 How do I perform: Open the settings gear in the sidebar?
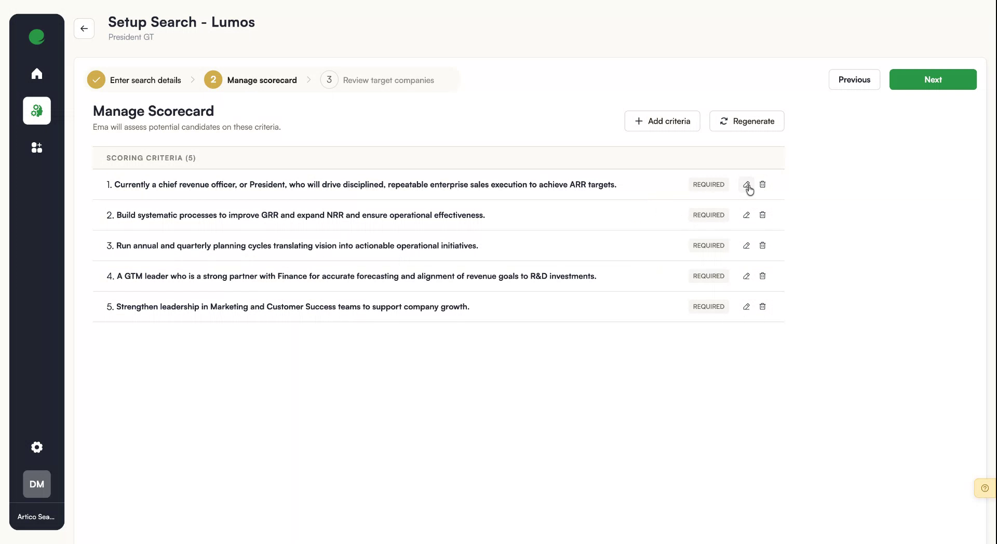pos(36,447)
